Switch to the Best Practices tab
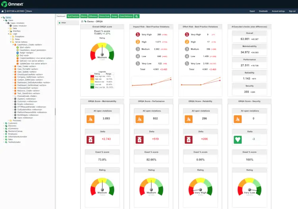The height and width of the screenshot is (209, 298). point(73,16)
